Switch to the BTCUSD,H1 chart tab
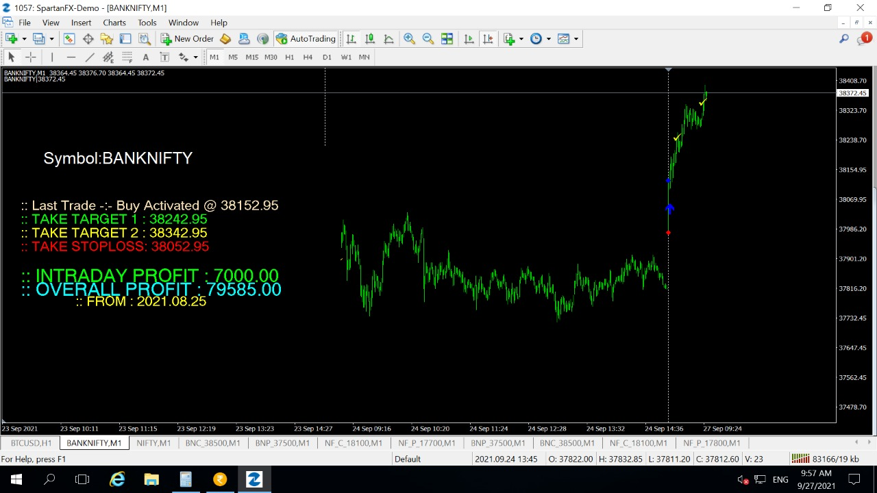 [x=31, y=443]
